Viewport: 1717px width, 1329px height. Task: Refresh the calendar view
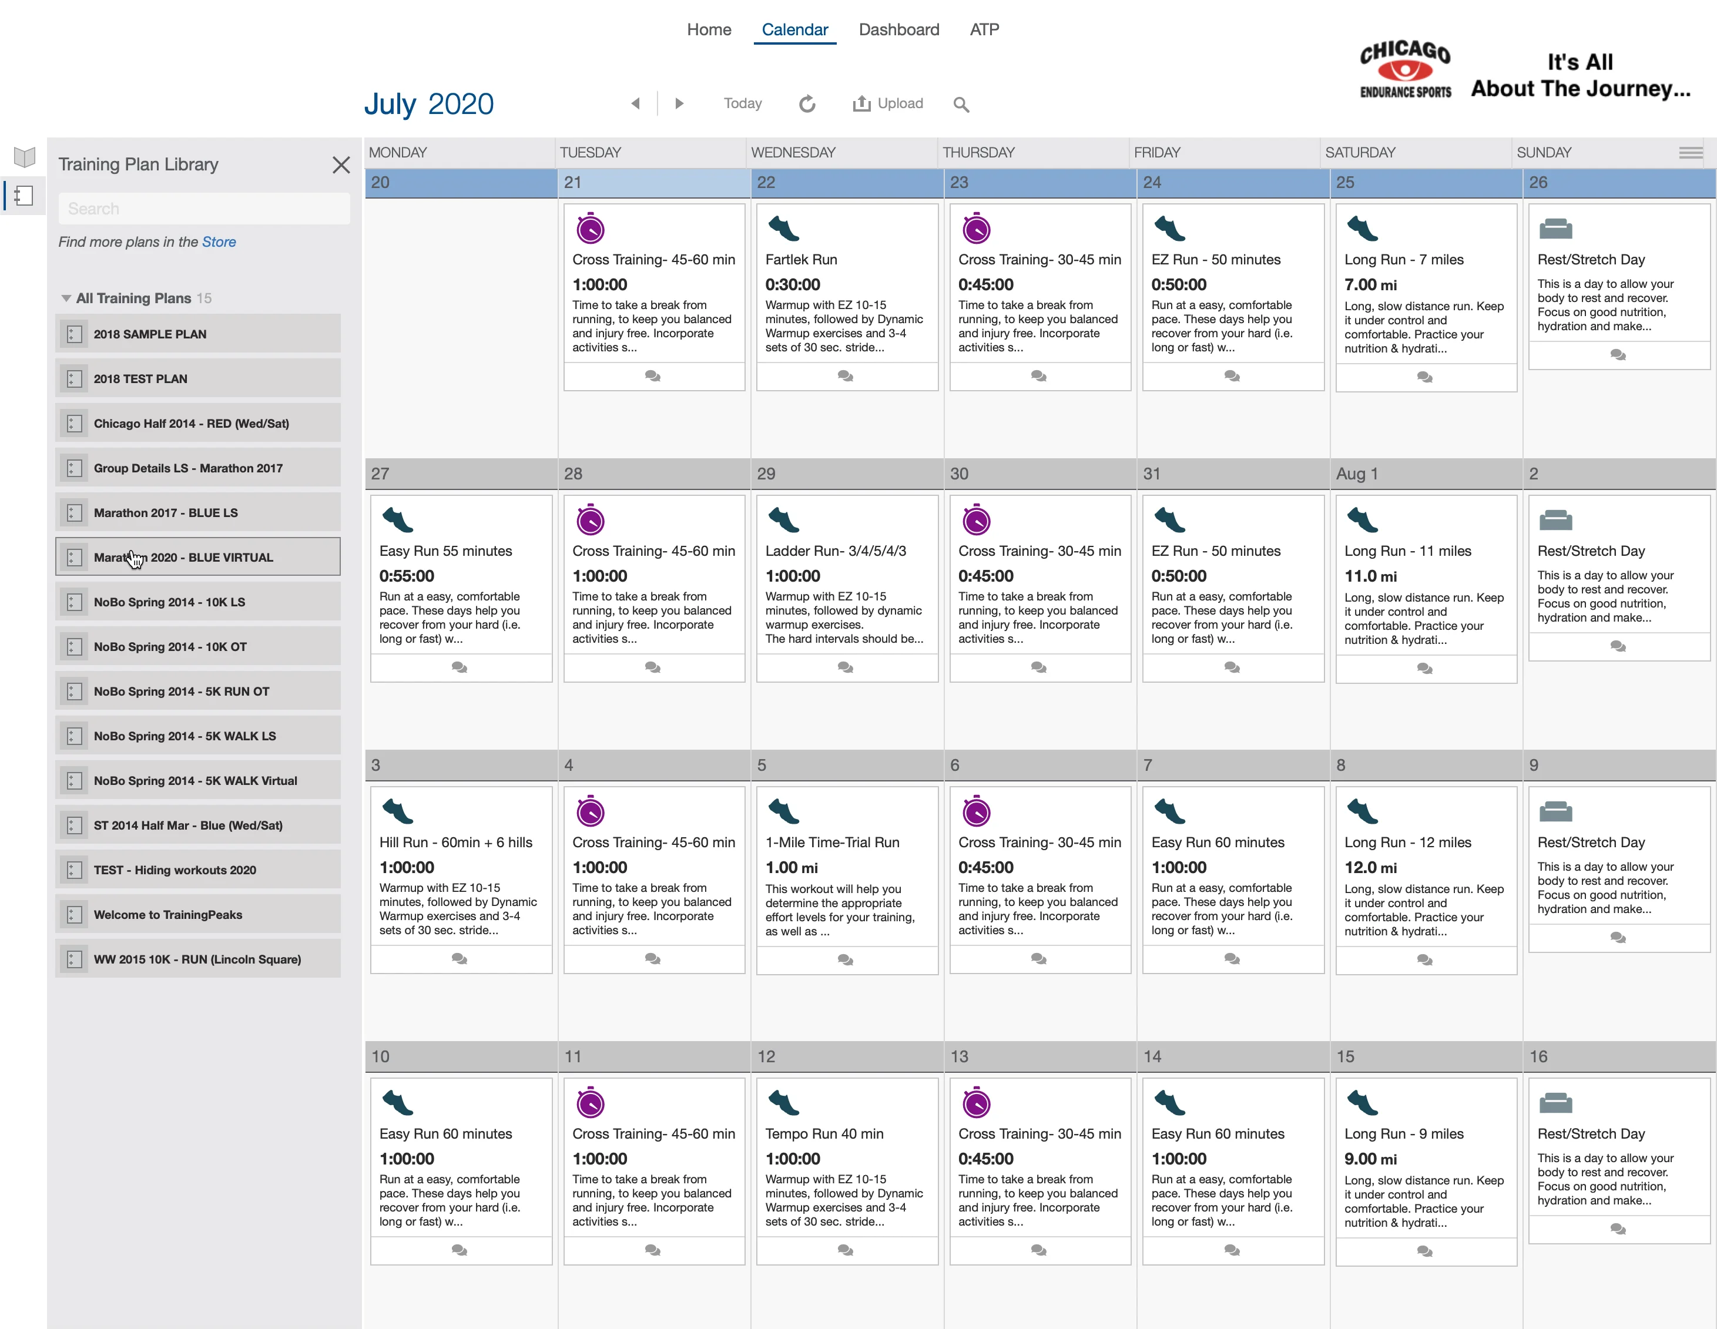(x=807, y=103)
